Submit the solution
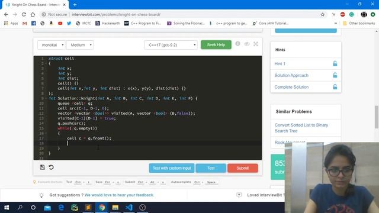This screenshot has width=379, height=213. [242, 168]
